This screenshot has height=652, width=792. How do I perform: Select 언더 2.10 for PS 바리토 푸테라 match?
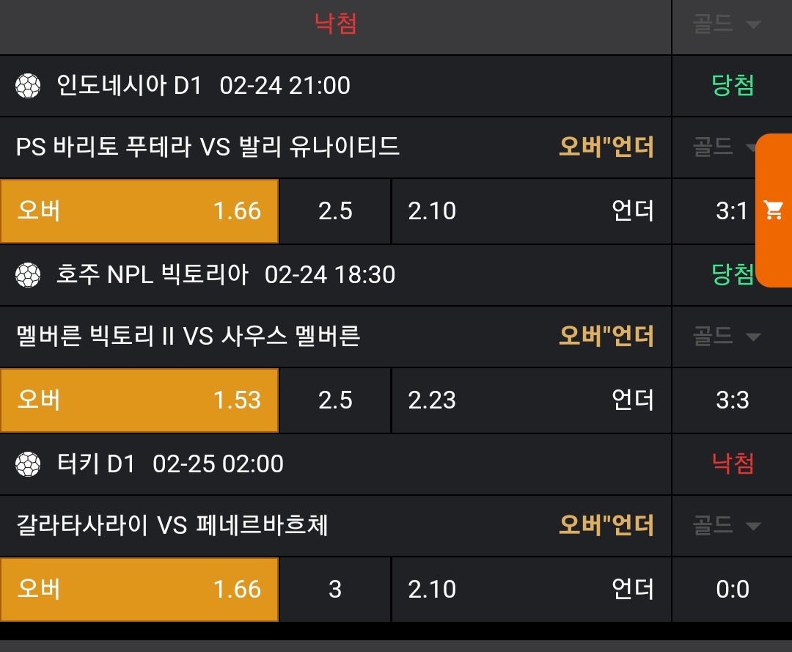click(531, 211)
